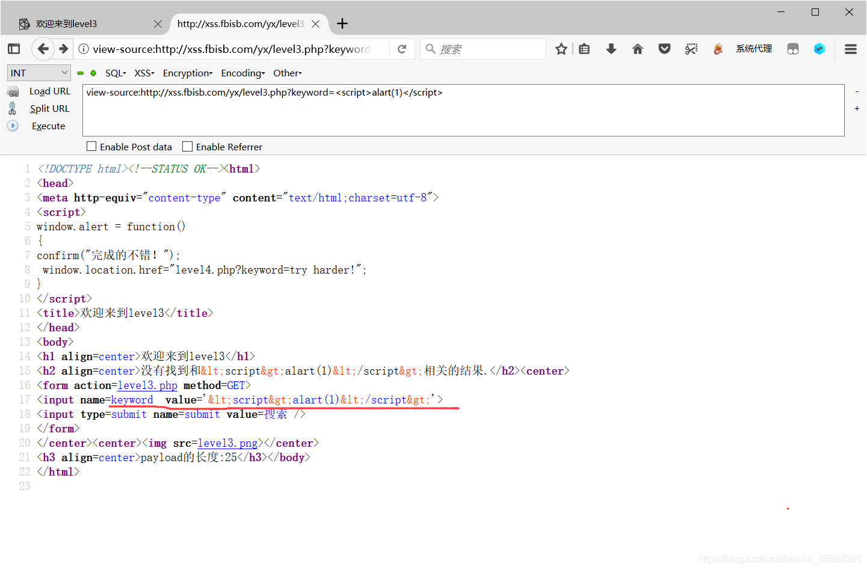Screen dimensions: 867x570
Task: Close the 欢迎来到level3 tab
Action: [158, 24]
